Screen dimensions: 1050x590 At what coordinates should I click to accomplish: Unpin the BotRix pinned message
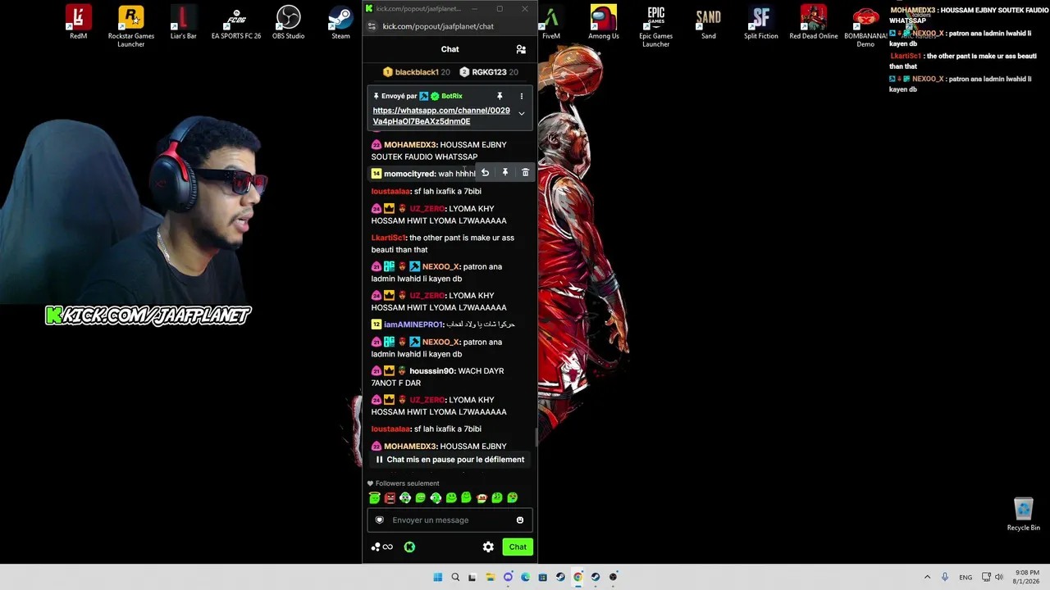pos(499,96)
